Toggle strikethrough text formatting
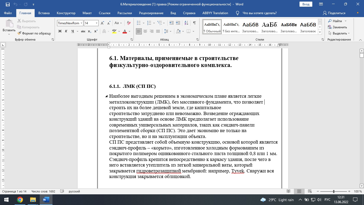This screenshot has width=364, height=205. pos(83,31)
